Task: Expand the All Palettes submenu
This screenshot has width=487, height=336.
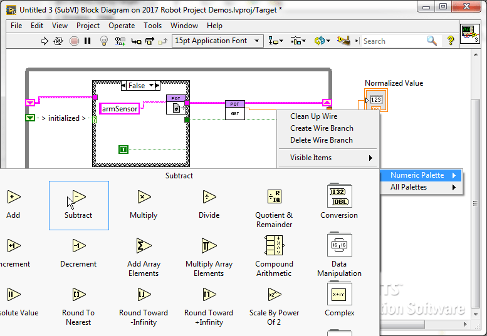Action: [x=421, y=187]
